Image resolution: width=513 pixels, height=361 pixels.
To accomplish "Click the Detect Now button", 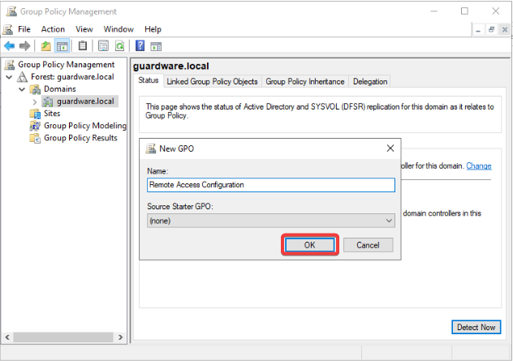I will [476, 327].
